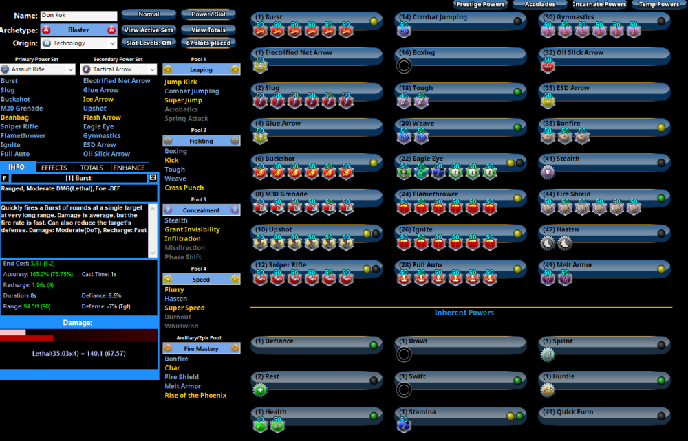This screenshot has height=441, width=688.
Task: Click the Hurdle power's enhancement slot icon
Action: coord(548,390)
